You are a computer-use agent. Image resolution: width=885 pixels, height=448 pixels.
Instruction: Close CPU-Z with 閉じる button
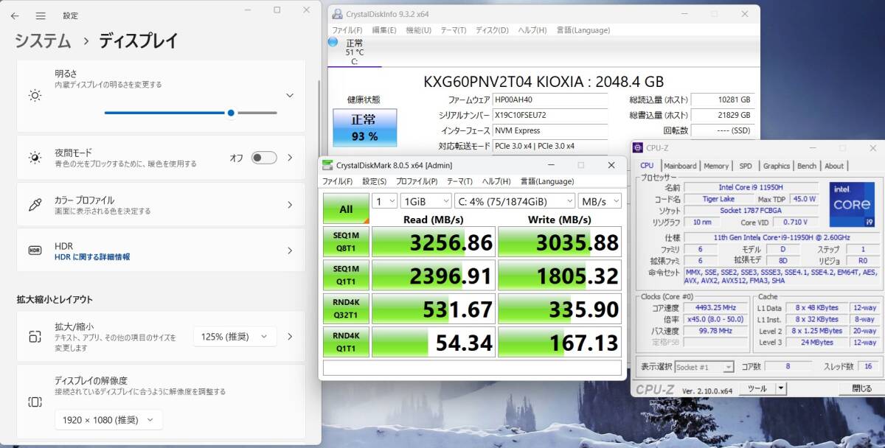pyautogui.click(x=861, y=388)
